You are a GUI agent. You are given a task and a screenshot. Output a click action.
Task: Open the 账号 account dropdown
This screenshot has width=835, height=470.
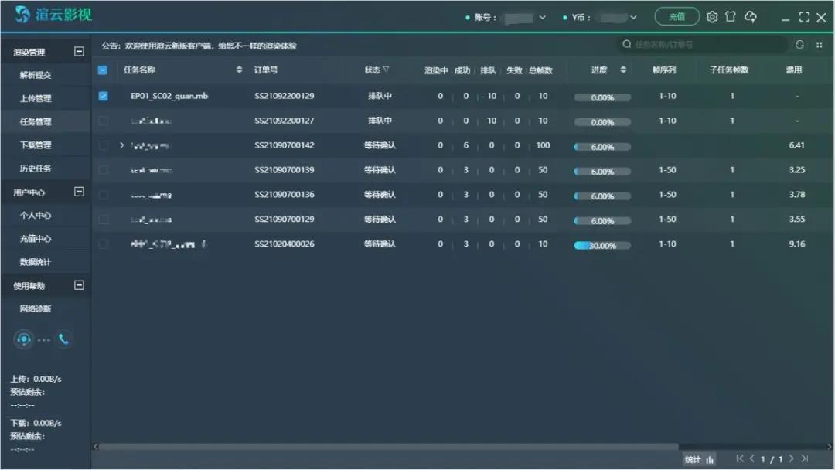pos(542,17)
